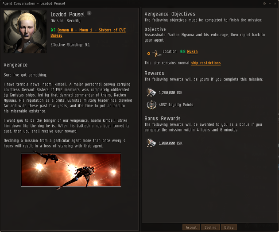
Task: Open the info icon beside Lozdod Pousel
Action: [x=89, y=13]
